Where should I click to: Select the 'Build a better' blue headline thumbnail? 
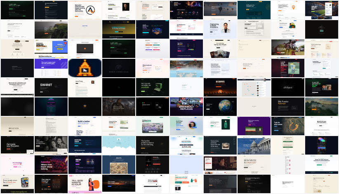pyautogui.click(x=85, y=126)
